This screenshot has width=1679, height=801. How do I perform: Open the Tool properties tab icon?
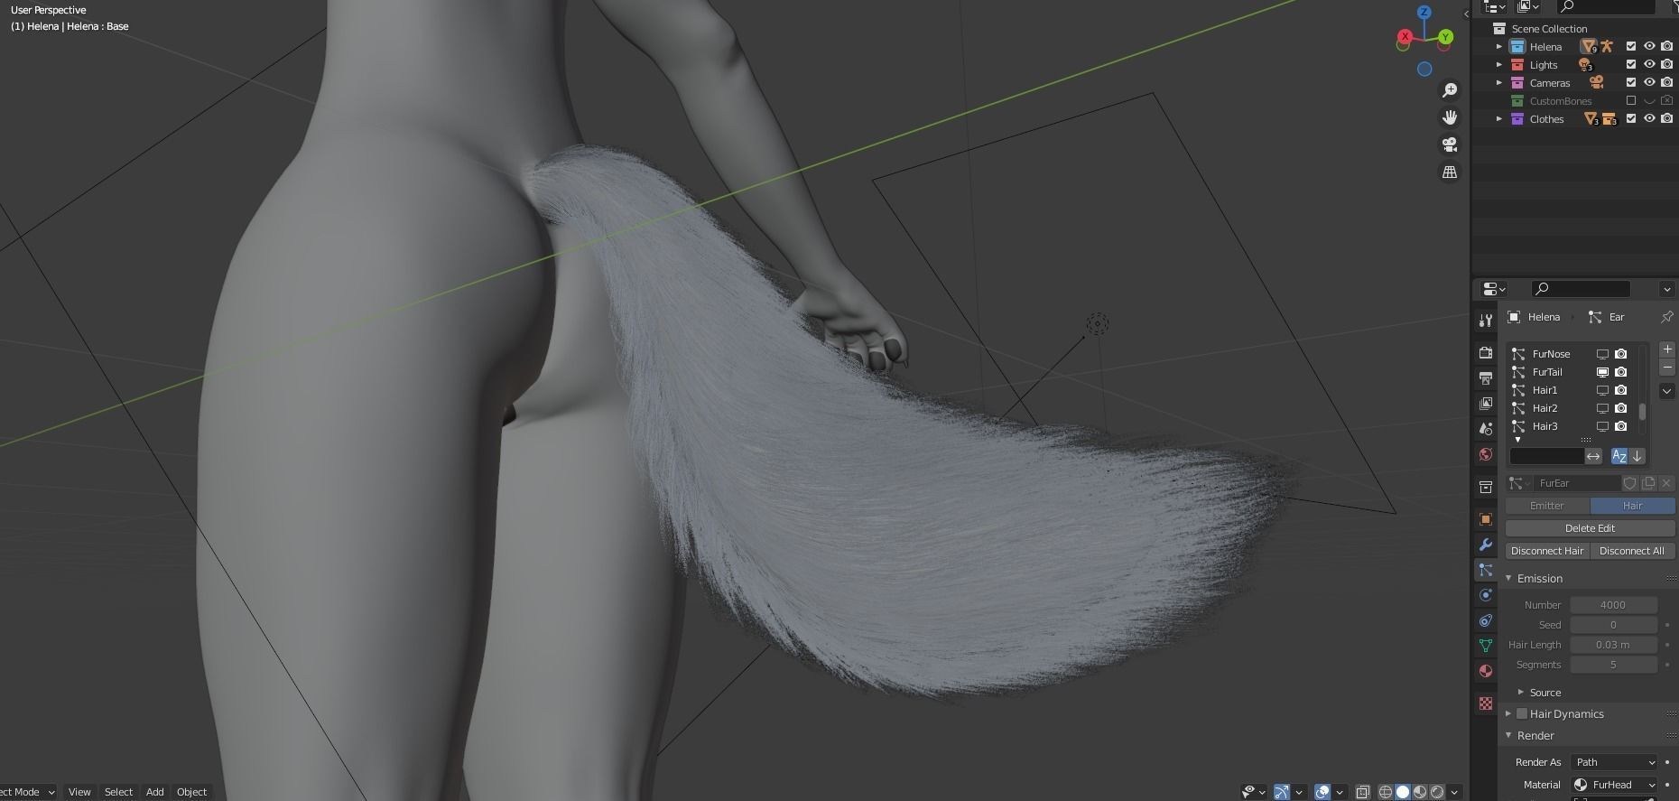coord(1486,321)
